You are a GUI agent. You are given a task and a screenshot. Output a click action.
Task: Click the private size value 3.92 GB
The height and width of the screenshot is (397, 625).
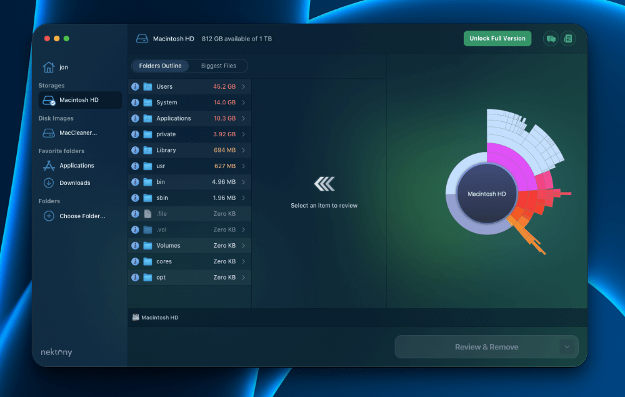(224, 134)
